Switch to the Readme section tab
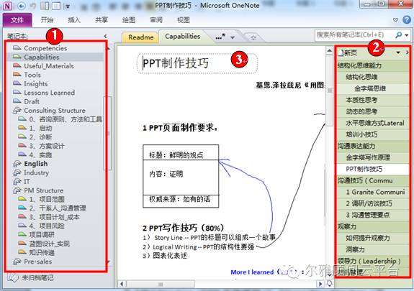414x291 pixels. (140, 37)
